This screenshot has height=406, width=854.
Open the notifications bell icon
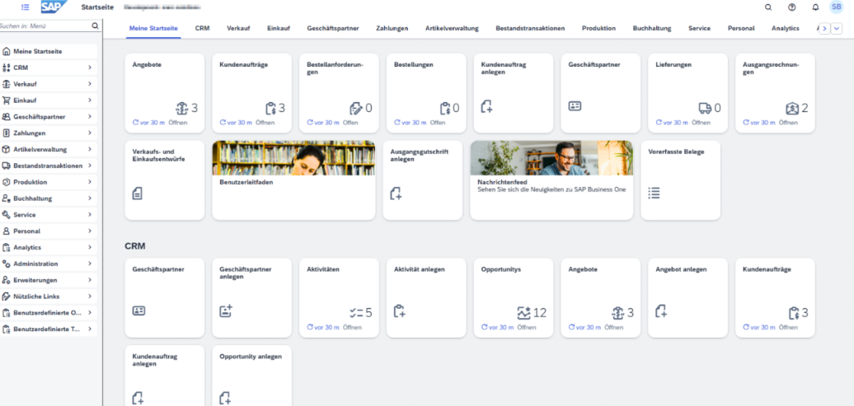click(815, 7)
